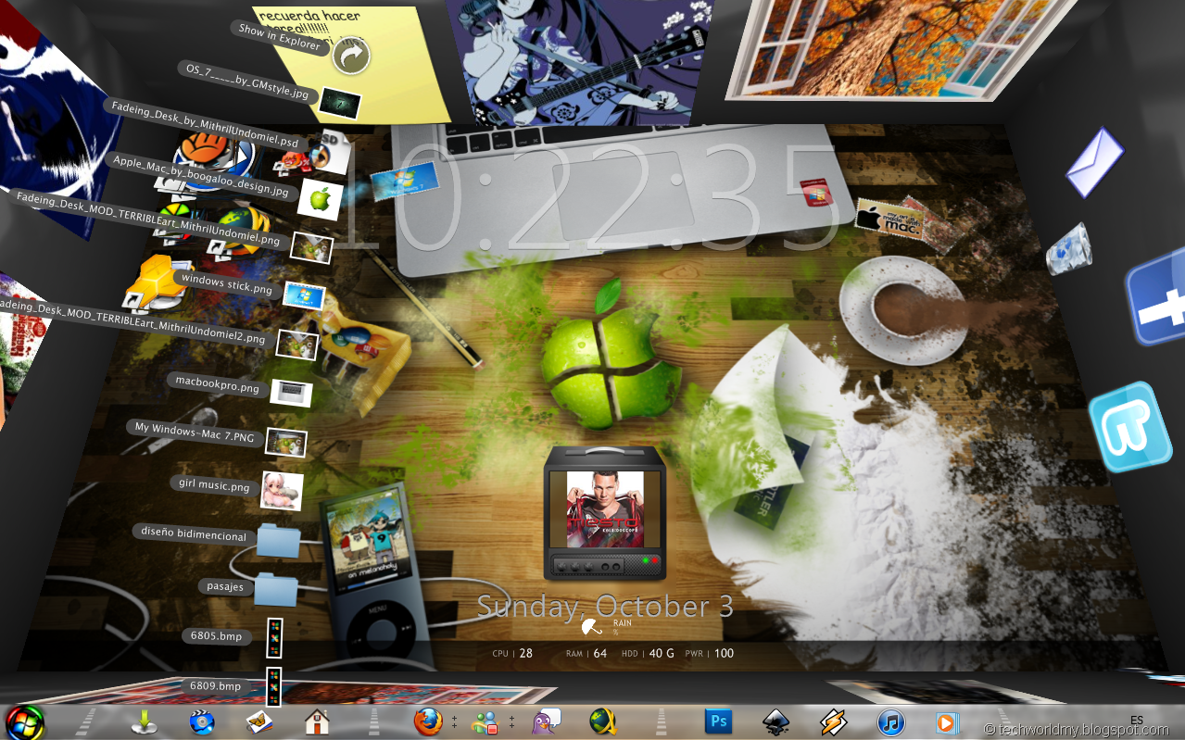The height and width of the screenshot is (740, 1185).
Task: Open the butterfly mail dock icon
Action: tap(259, 721)
